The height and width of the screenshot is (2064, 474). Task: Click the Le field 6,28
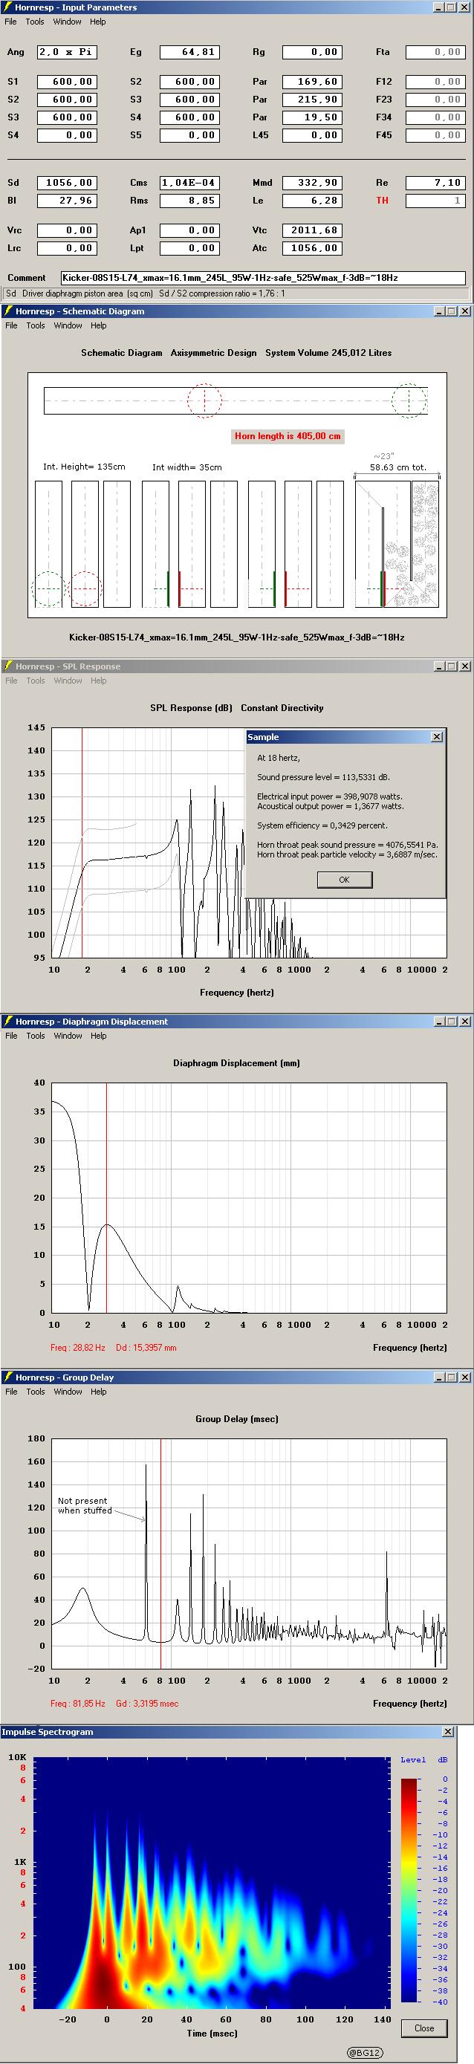click(312, 201)
